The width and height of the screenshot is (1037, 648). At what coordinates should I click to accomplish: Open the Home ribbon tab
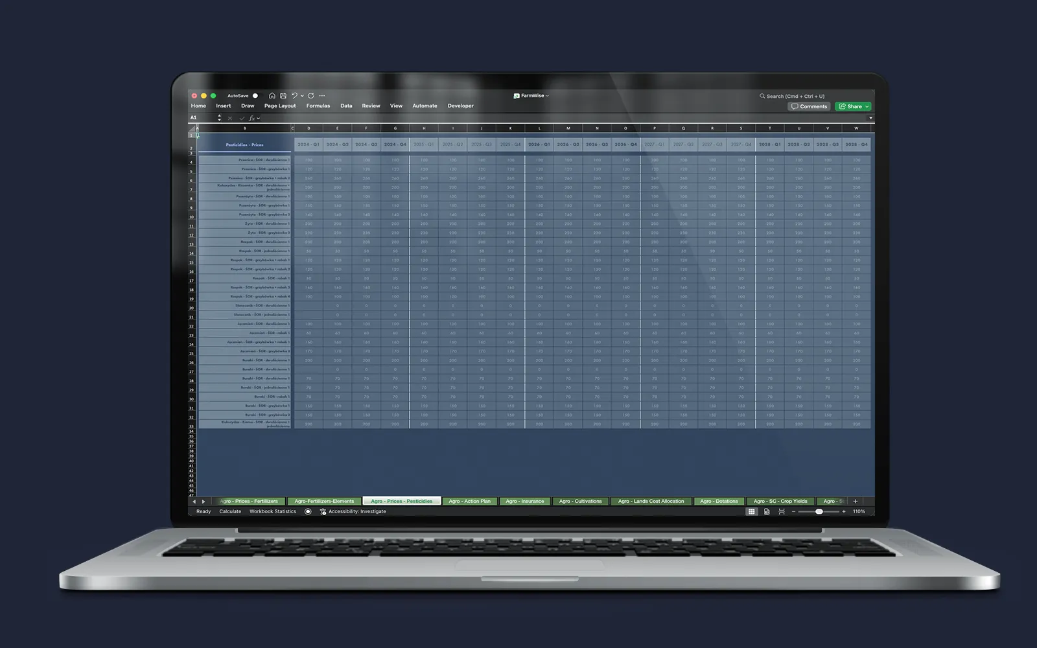click(198, 106)
